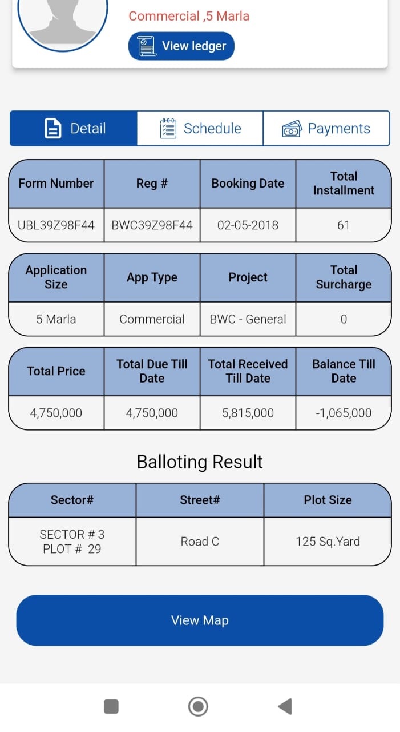Tap registration number BWC39Z98F44
Image resolution: width=400 pixels, height=732 pixels.
(152, 225)
